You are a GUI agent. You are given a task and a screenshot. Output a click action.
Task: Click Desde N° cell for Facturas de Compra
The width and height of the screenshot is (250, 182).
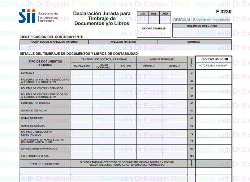pyautogui.click(x=149, y=103)
